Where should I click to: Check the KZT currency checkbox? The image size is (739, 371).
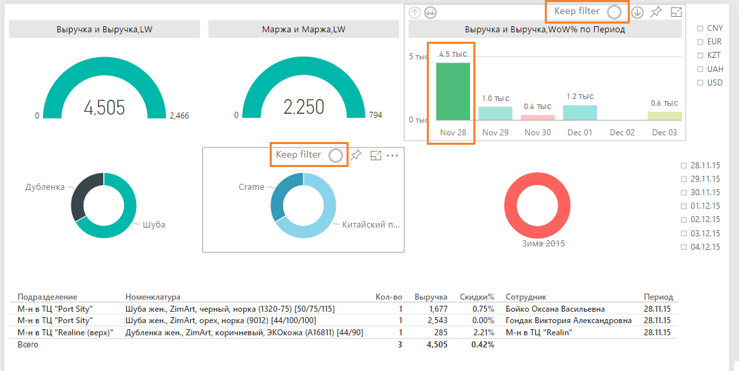click(701, 56)
